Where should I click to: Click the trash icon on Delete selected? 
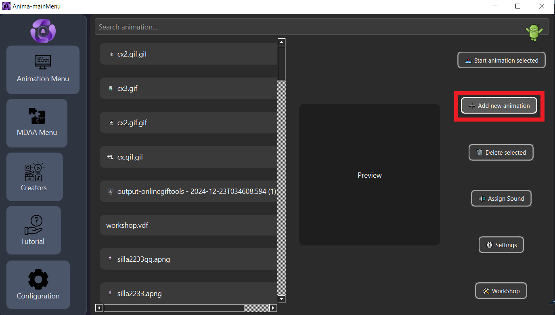click(479, 152)
